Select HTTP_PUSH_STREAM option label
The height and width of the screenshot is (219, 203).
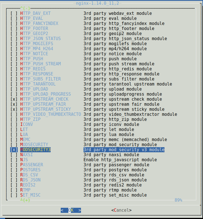(x=40, y=64)
